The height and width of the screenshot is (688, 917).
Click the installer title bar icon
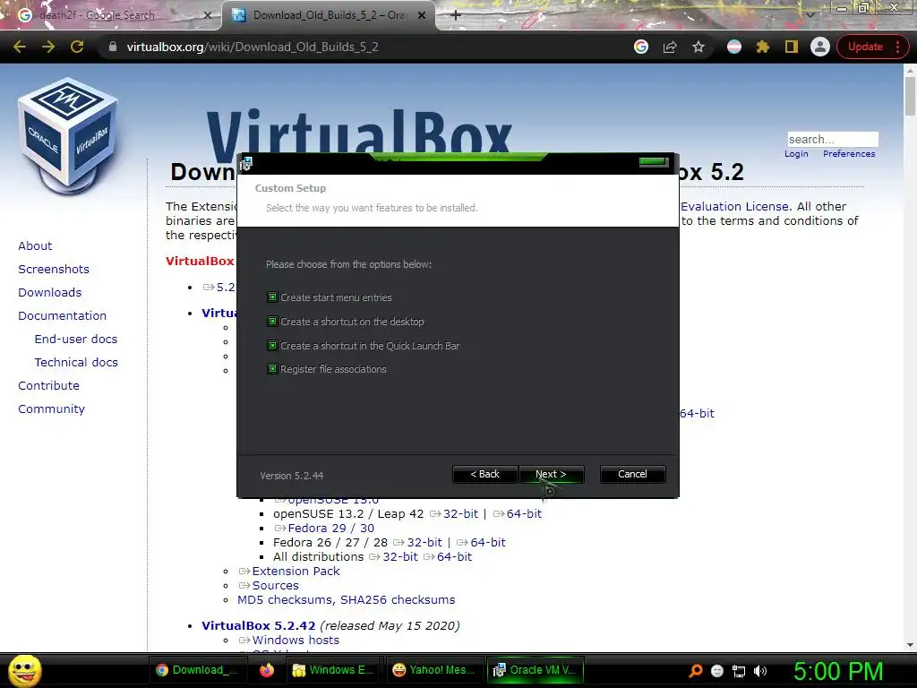click(246, 164)
